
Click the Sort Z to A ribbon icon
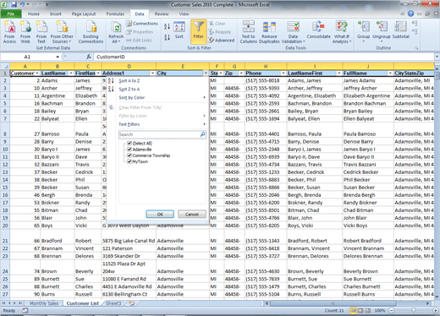[167, 37]
